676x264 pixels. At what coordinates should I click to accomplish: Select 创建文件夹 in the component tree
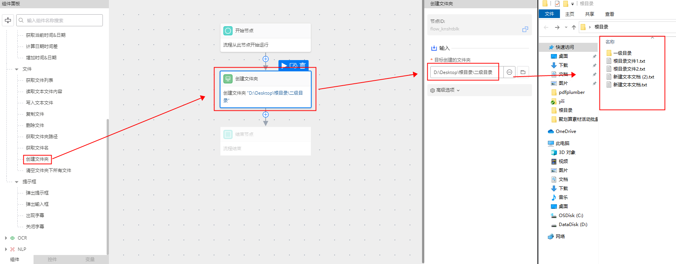pyautogui.click(x=37, y=159)
